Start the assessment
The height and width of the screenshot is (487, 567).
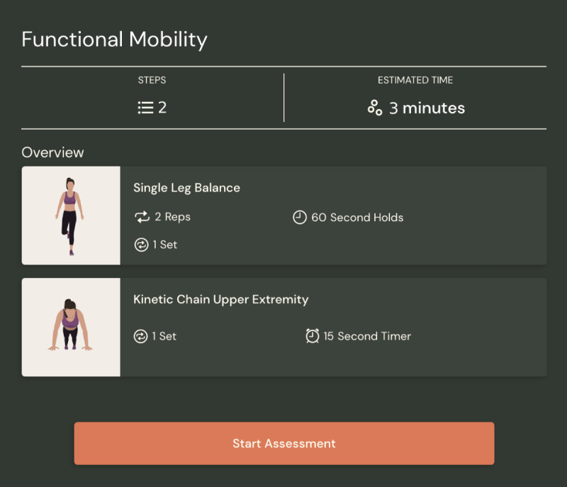pyautogui.click(x=284, y=443)
